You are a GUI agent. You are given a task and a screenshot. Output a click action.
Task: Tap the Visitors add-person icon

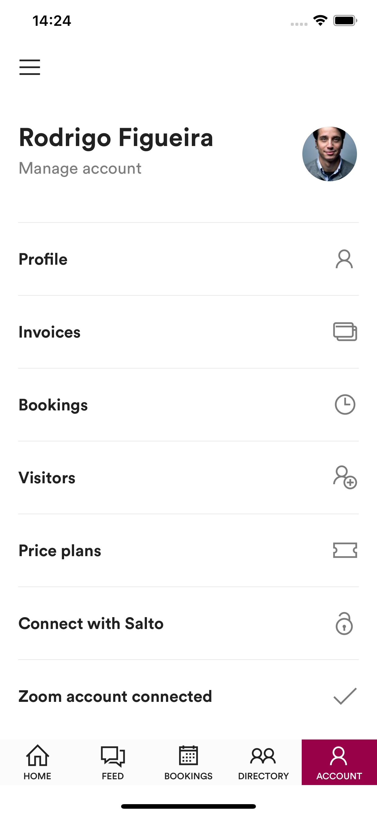[345, 478]
